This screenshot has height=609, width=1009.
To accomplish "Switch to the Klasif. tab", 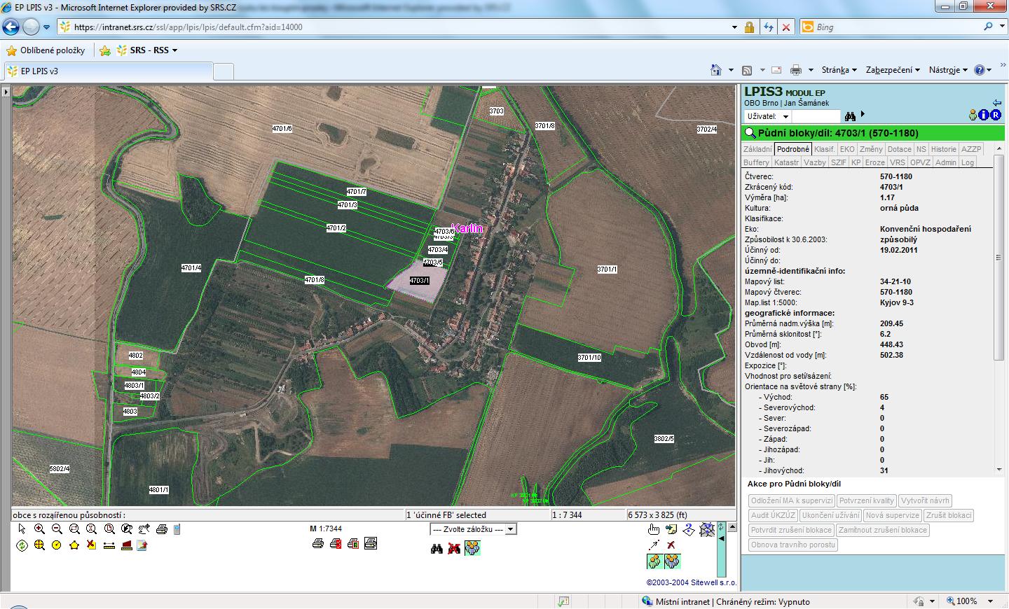I will 825,149.
